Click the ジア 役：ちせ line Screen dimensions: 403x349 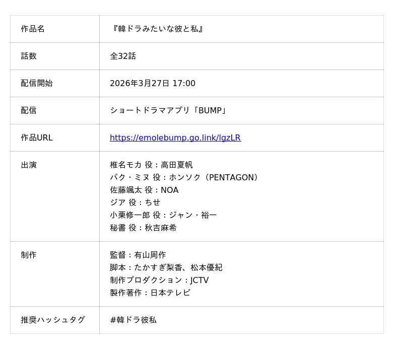[x=135, y=202]
